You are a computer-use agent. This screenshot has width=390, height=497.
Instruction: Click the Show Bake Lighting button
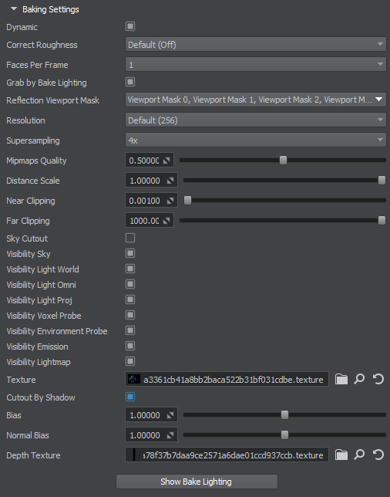(197, 482)
